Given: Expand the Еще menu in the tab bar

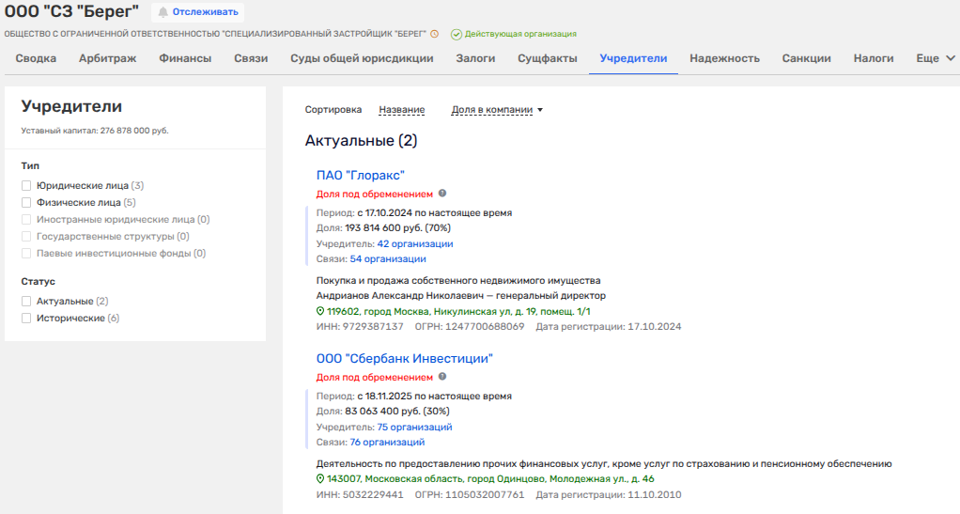Looking at the screenshot, I should tap(935, 58).
